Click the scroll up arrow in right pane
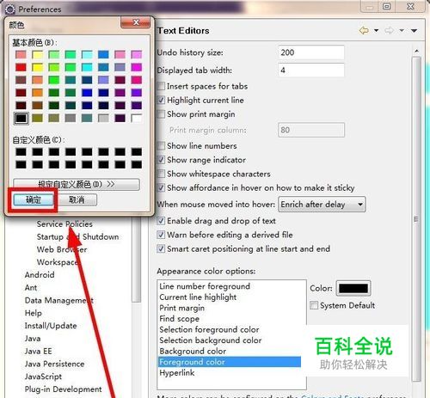 click(416, 51)
